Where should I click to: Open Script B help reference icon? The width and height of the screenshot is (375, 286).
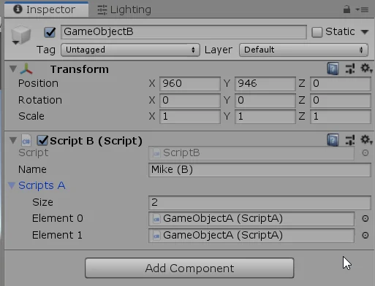[x=333, y=140]
